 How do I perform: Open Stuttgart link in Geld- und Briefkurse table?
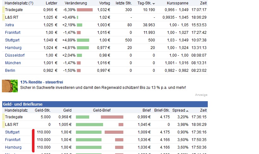[12, 132]
